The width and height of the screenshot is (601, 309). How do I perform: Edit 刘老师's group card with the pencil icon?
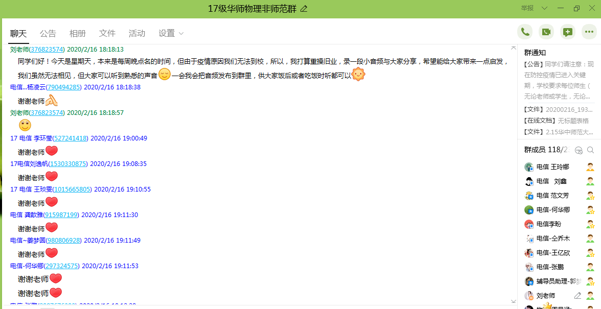pos(577,296)
